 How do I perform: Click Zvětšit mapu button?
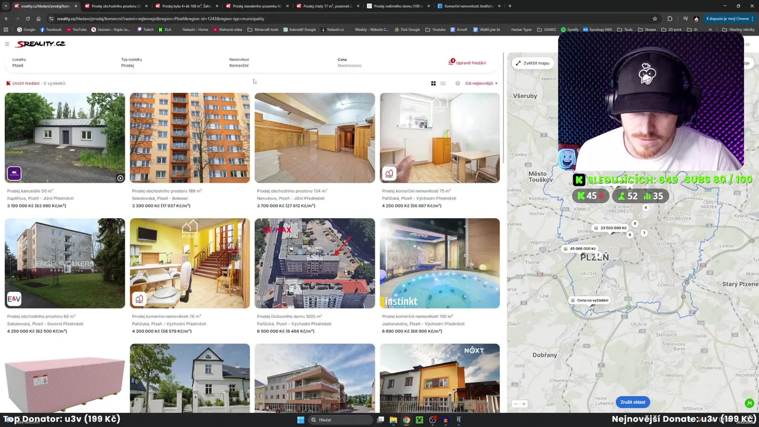[532, 63]
